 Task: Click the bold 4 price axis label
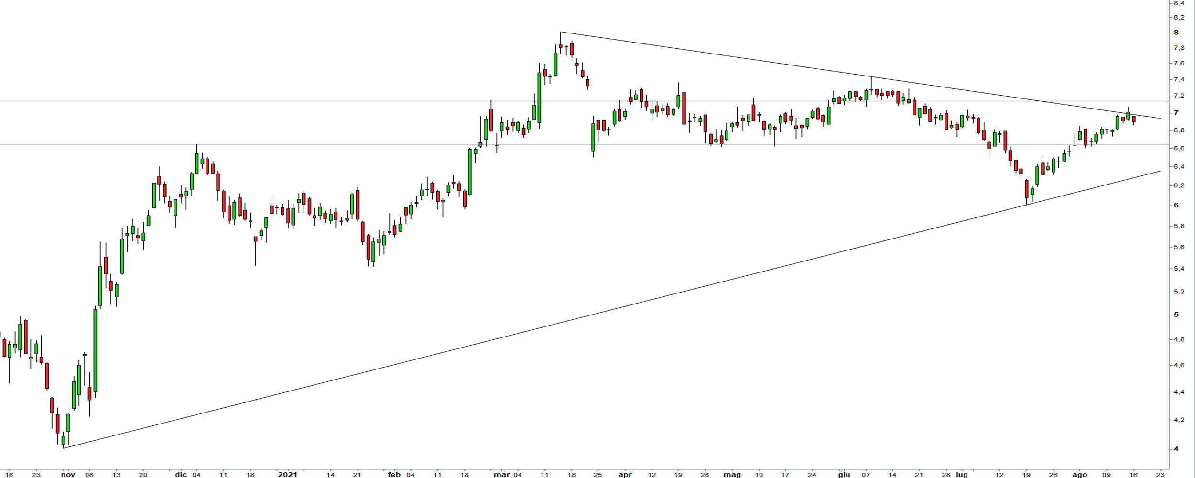click(x=1176, y=449)
